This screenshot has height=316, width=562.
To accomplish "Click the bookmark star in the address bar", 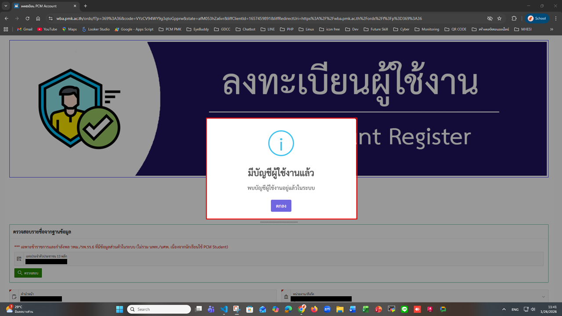I will (499, 18).
